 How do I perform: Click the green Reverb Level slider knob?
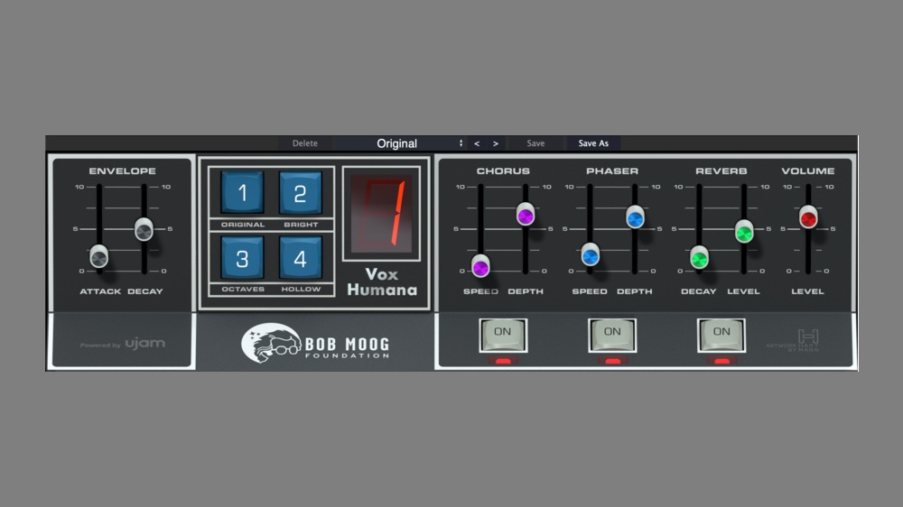point(744,231)
